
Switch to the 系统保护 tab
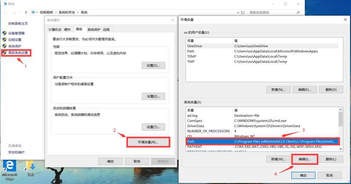(x=94, y=29)
